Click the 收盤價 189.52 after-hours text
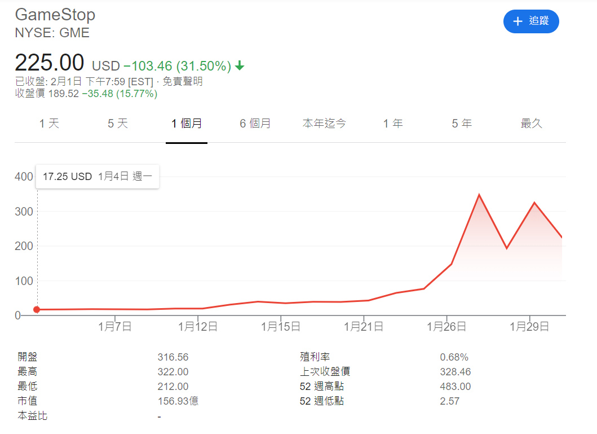Screen dimensions: 597x434 pos(47,94)
